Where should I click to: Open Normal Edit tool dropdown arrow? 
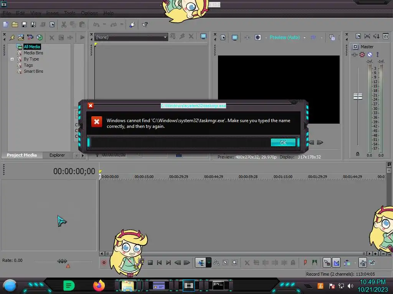pyautogui.click(x=208, y=263)
